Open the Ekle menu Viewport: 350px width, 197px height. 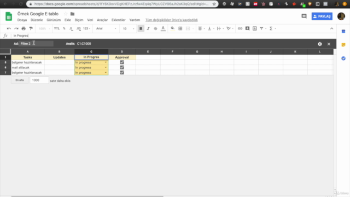(x=68, y=20)
